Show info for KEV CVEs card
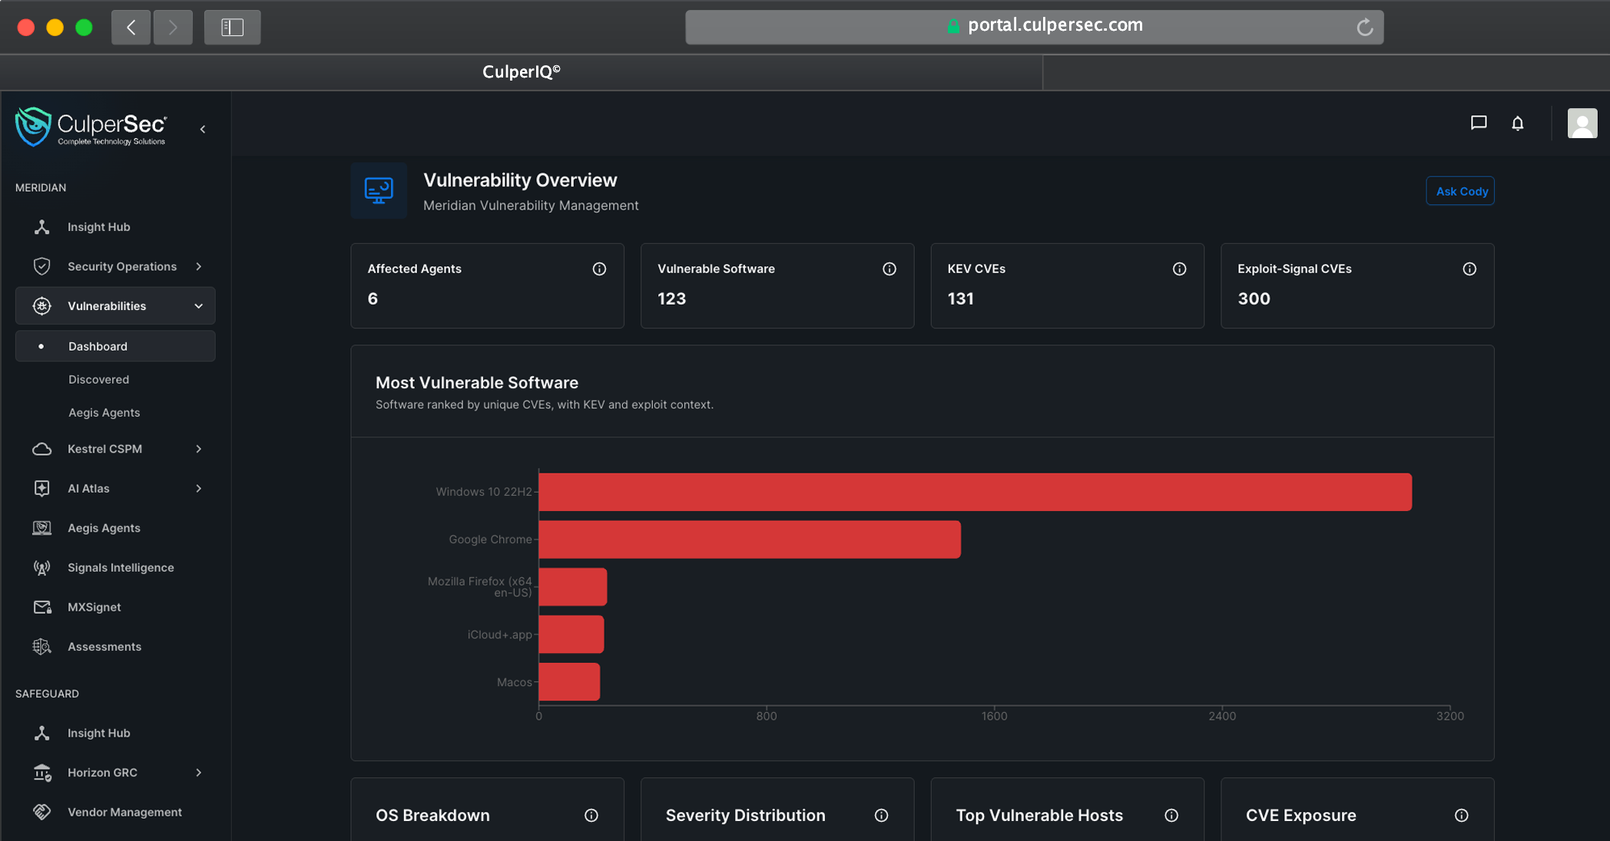 pyautogui.click(x=1180, y=269)
